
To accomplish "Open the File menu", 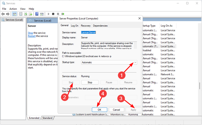I will [4, 9].
